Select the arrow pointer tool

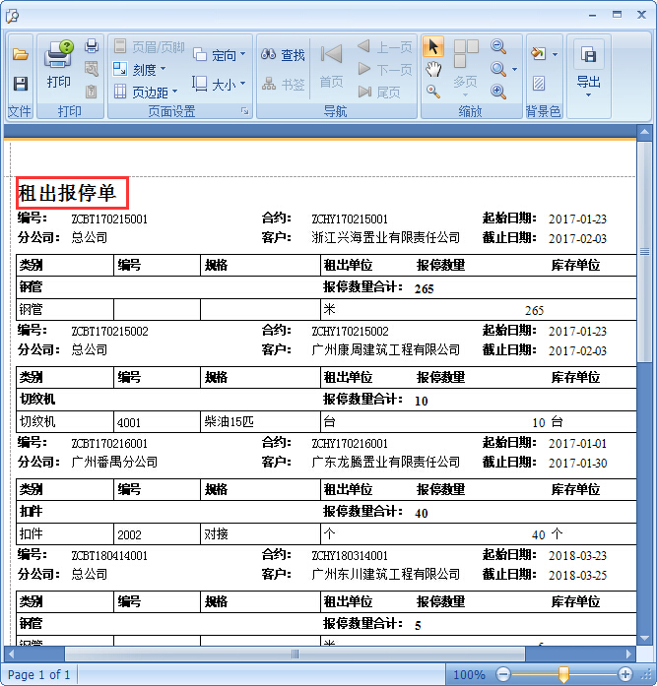(433, 47)
